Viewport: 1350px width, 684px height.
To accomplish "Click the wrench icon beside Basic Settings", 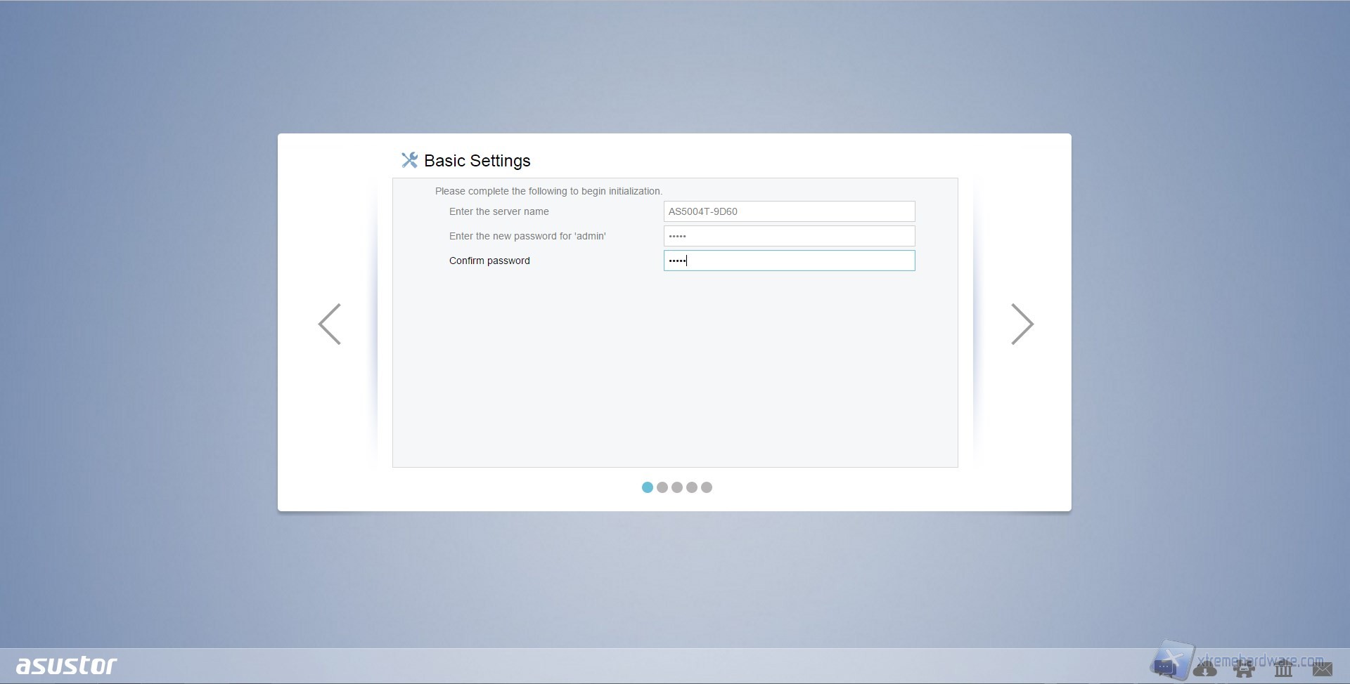I will (x=409, y=160).
